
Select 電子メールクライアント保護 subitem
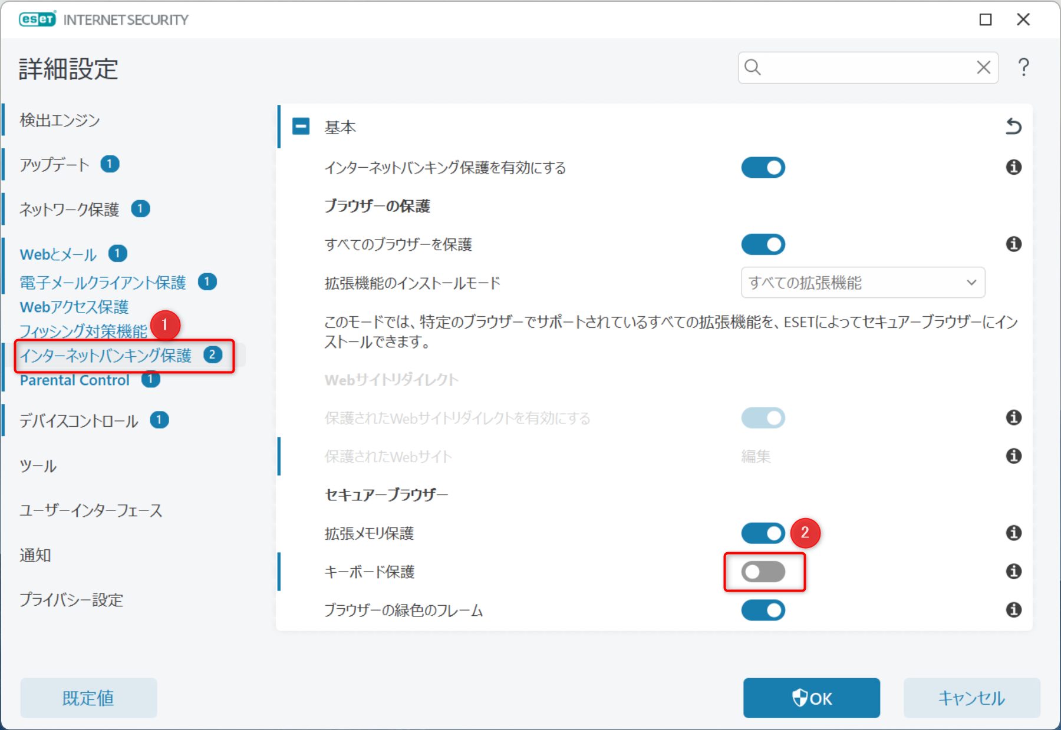point(103,283)
